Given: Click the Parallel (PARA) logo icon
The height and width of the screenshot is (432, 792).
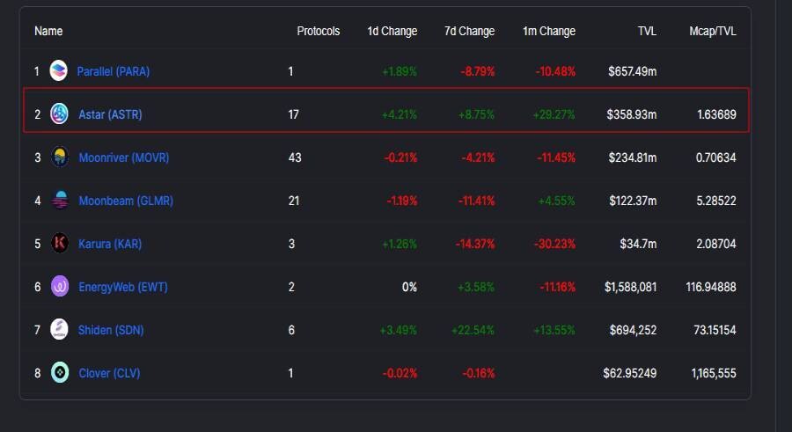Looking at the screenshot, I should pyautogui.click(x=59, y=70).
